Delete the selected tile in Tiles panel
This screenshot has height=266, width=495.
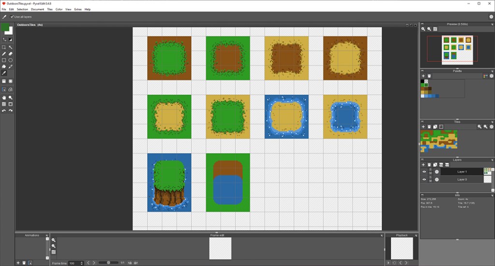coord(429,126)
